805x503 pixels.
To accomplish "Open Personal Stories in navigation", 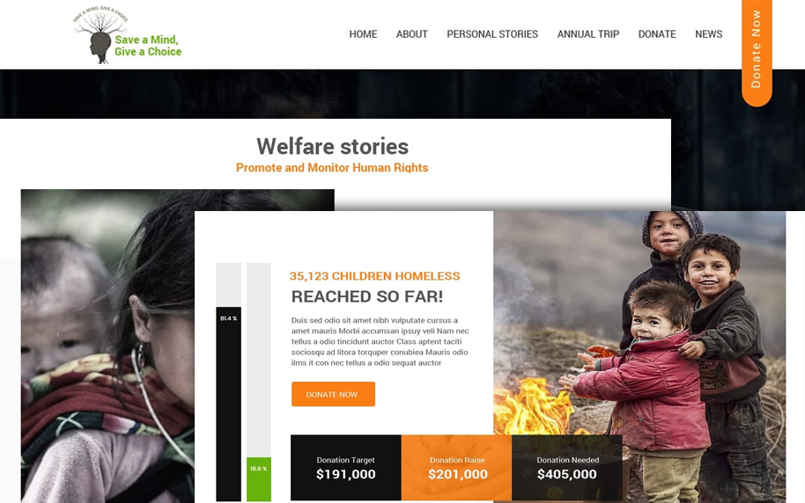I will click(492, 34).
